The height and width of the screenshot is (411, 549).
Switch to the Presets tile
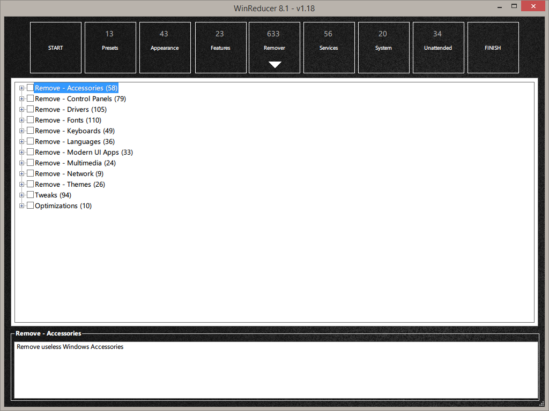110,48
